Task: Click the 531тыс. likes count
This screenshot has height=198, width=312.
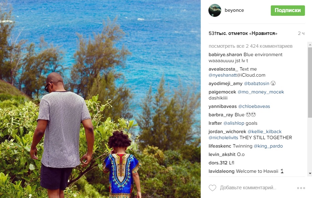Action: [243, 33]
